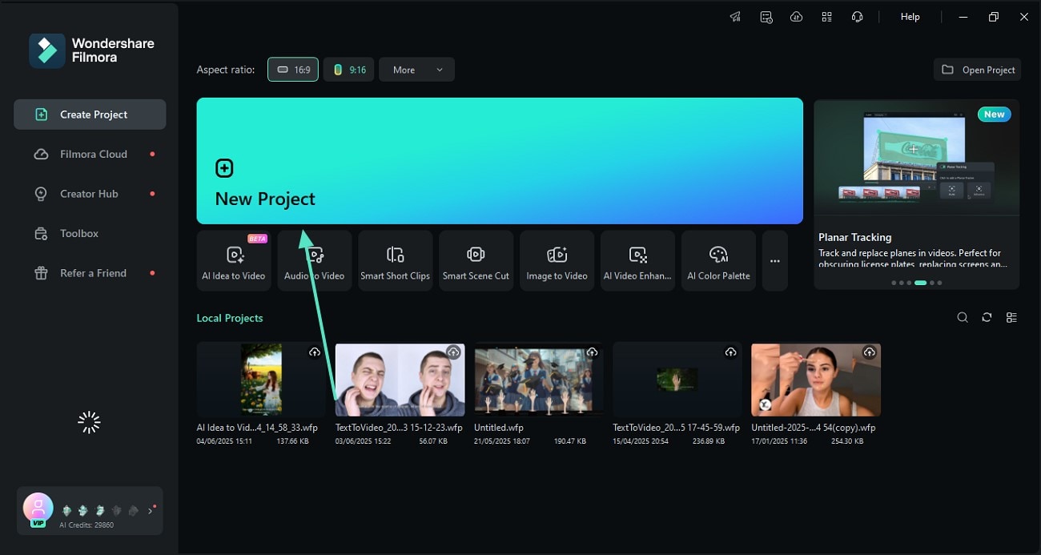Upload AI Idea to Video project to cloud
The height and width of the screenshot is (555, 1041).
(315, 352)
